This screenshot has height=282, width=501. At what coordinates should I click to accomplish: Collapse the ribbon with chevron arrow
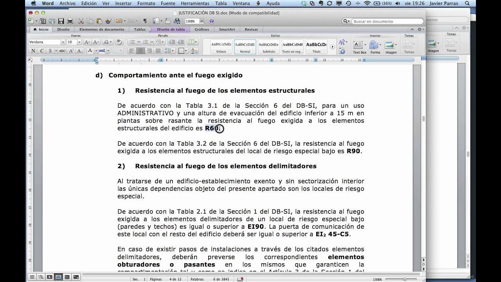point(412,29)
